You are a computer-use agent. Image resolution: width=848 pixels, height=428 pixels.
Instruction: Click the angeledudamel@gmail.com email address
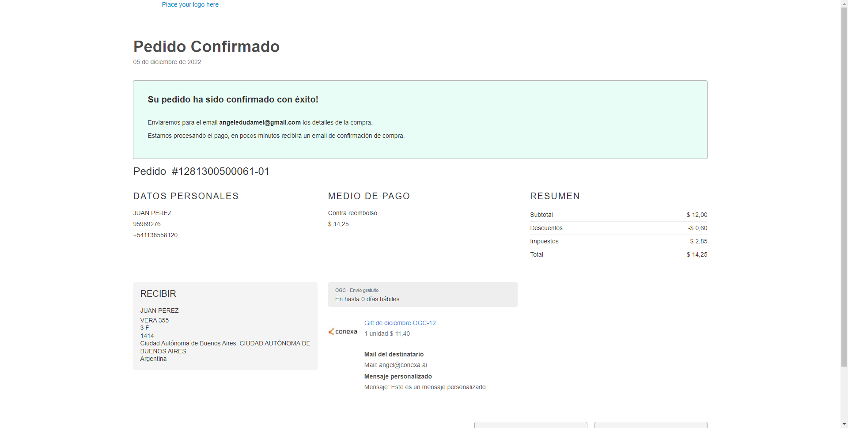click(x=260, y=123)
